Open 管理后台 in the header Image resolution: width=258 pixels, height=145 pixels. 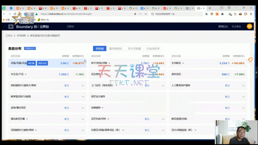point(223,27)
